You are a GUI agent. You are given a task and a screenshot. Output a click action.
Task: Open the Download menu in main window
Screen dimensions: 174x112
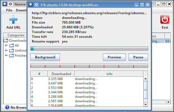[21, 10]
